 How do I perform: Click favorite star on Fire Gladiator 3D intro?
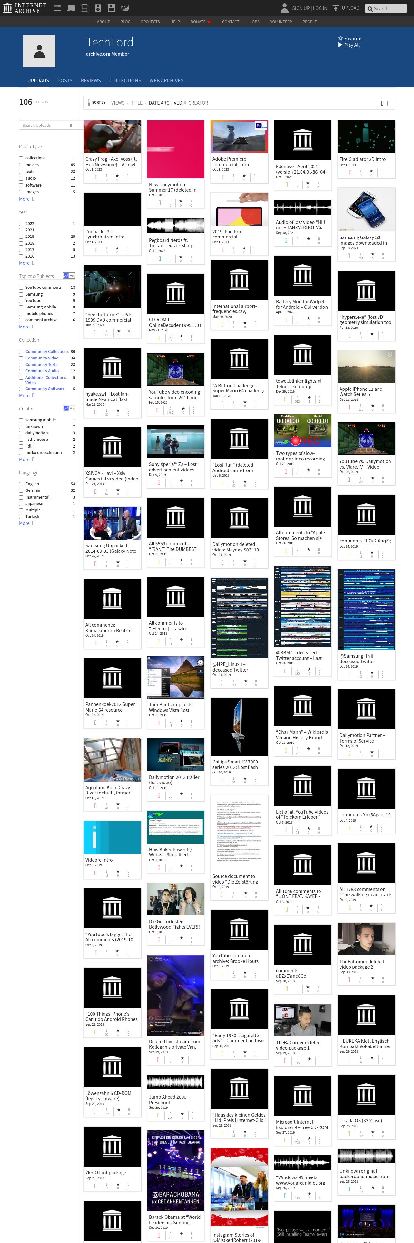[371, 171]
